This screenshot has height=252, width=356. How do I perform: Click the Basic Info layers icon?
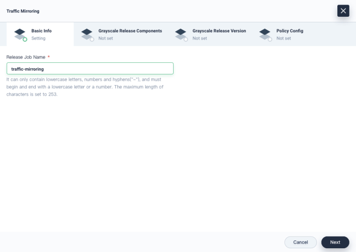pyautogui.click(x=20, y=33)
